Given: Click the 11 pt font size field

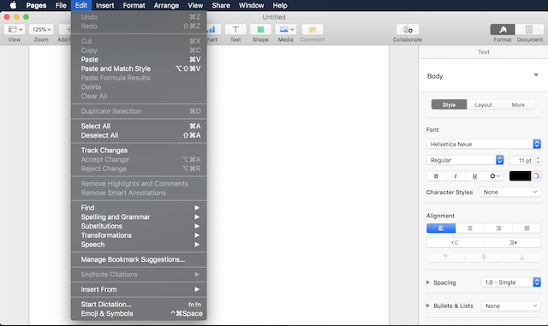Looking at the screenshot, I should [x=521, y=160].
